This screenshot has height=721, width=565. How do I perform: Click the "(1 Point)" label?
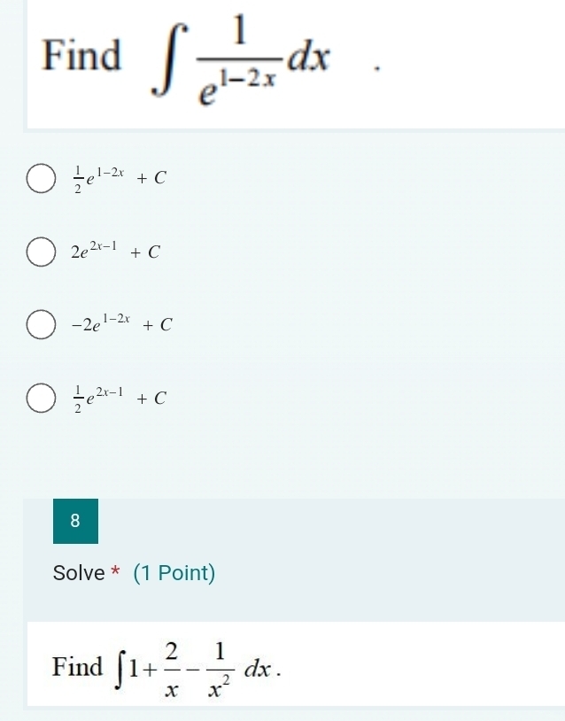[174, 573]
